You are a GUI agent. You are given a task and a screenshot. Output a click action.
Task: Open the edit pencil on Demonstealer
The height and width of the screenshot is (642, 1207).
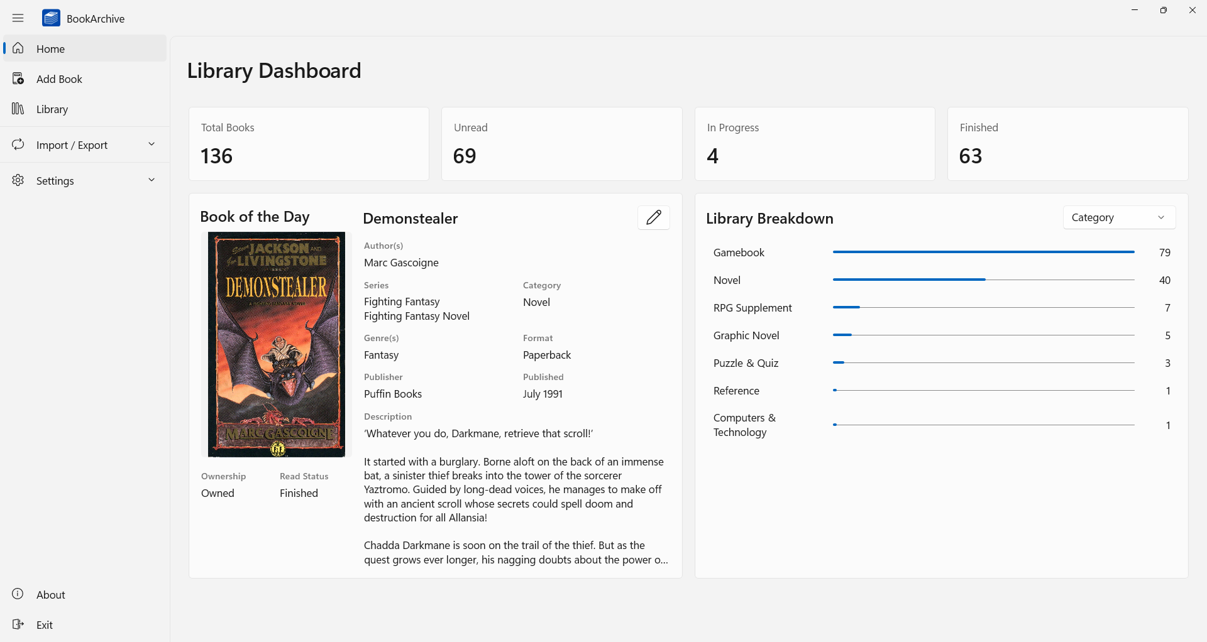[654, 217]
